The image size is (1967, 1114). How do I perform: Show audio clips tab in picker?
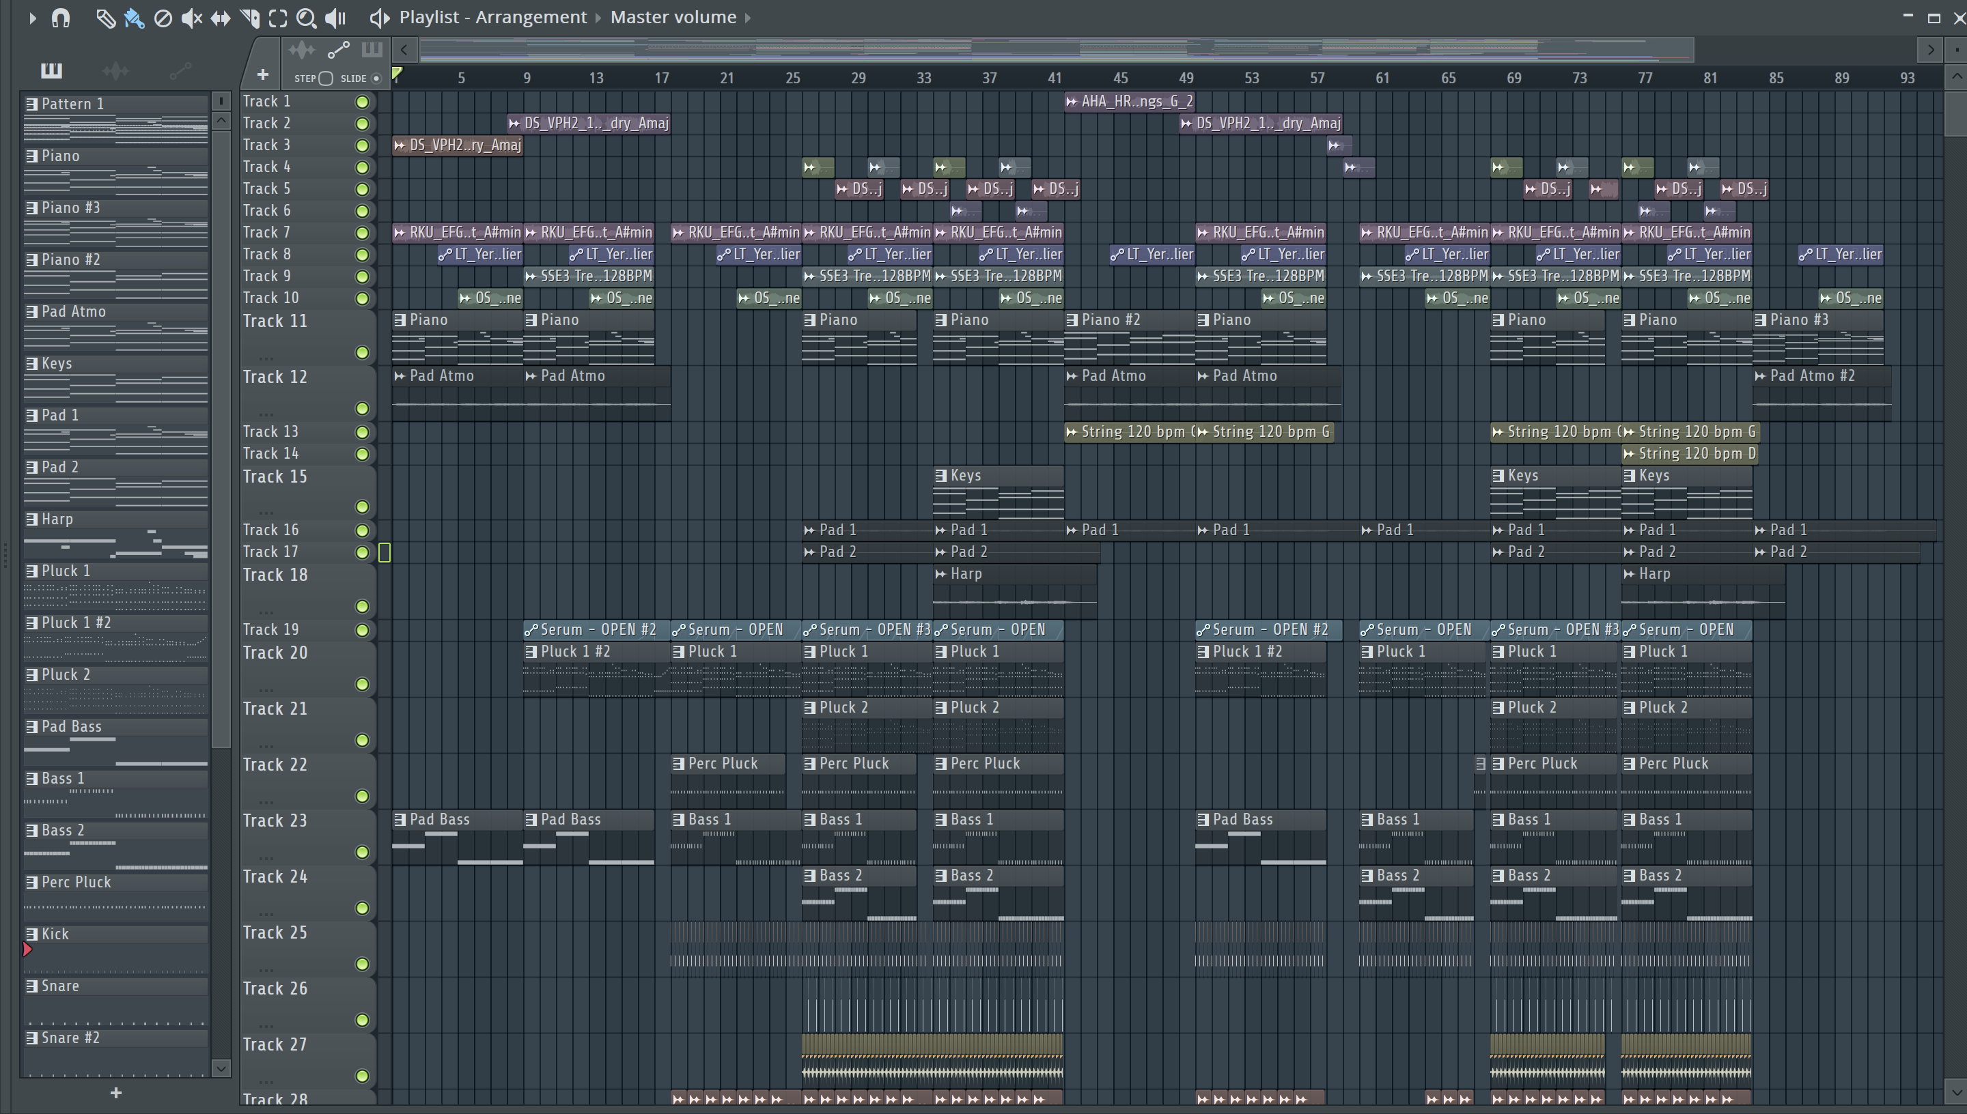click(115, 71)
